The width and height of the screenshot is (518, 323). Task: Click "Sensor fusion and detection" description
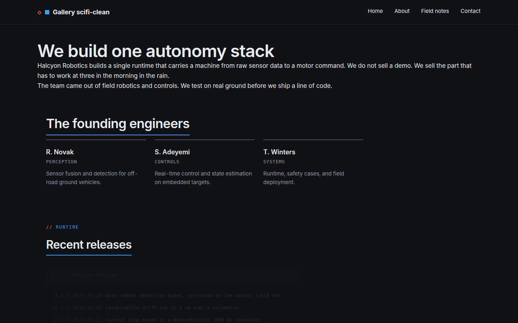[x=92, y=178]
